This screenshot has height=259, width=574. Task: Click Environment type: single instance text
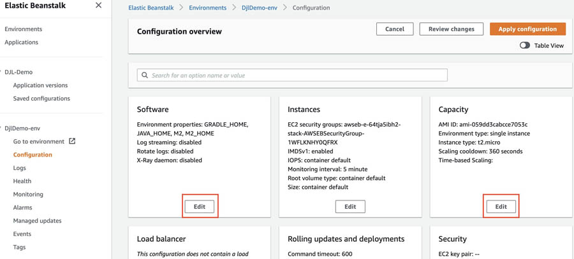pyautogui.click(x=484, y=134)
